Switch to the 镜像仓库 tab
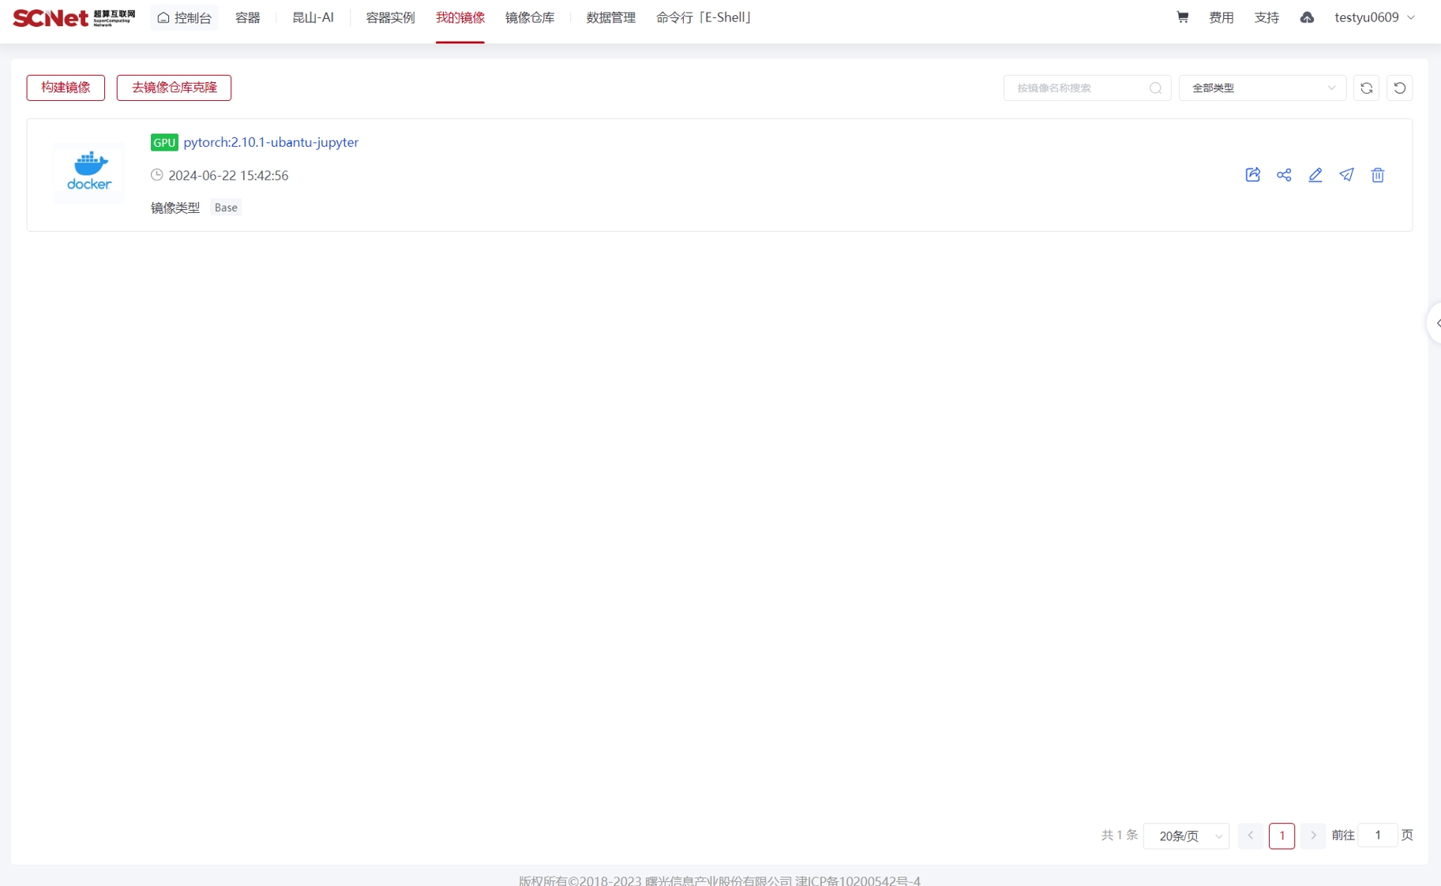Screen dimensions: 1441x886 click(530, 17)
